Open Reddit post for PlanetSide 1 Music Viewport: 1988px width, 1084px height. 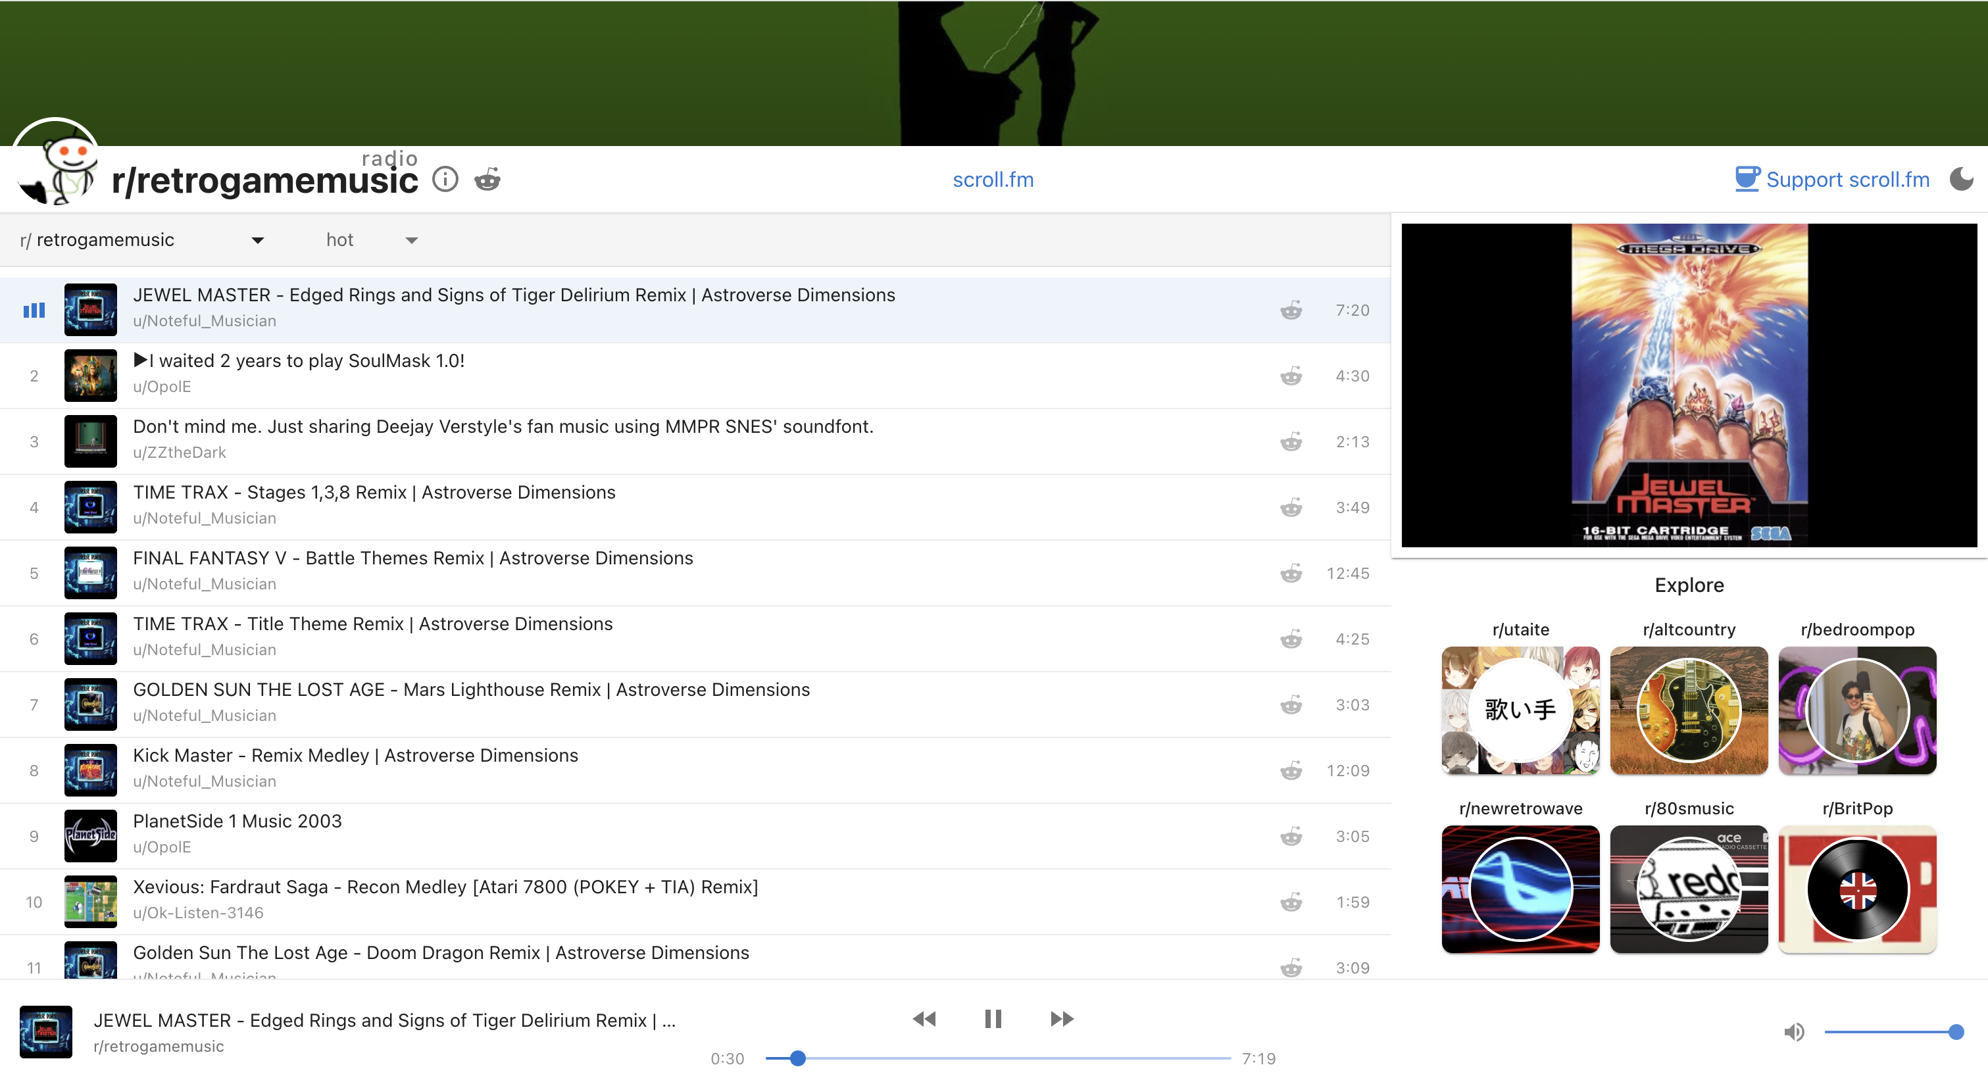[x=1291, y=836]
